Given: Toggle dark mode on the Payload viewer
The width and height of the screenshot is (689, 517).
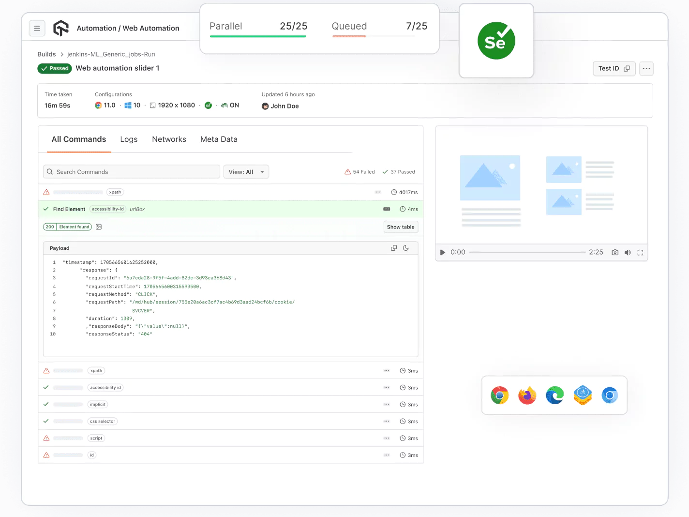Looking at the screenshot, I should click(x=405, y=247).
